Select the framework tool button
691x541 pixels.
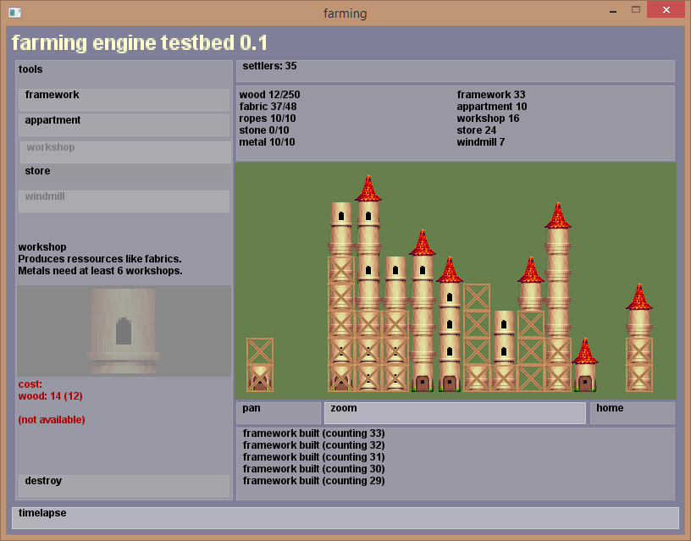[124, 99]
